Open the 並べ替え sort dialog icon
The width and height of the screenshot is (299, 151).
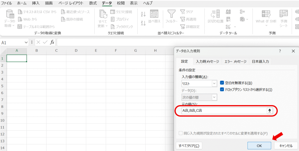[x=154, y=16]
